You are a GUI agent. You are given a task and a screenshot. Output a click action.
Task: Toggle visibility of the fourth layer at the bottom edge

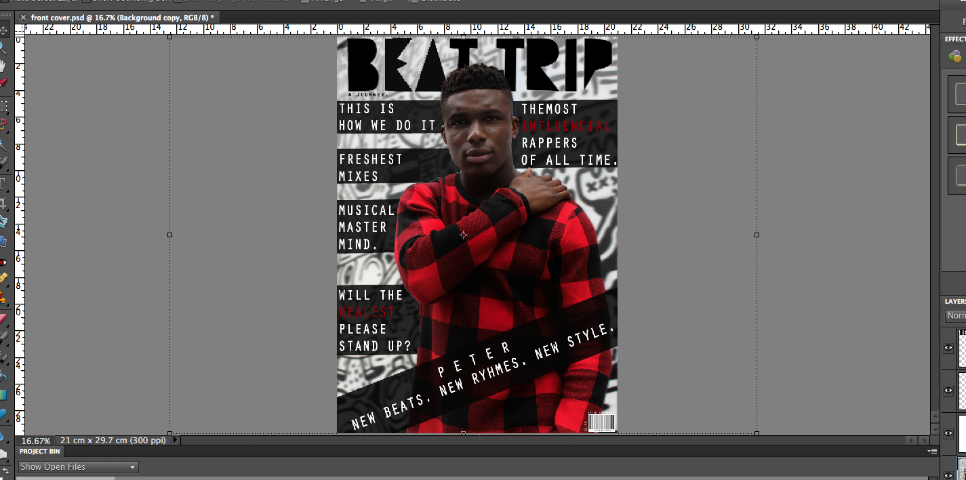(x=949, y=475)
